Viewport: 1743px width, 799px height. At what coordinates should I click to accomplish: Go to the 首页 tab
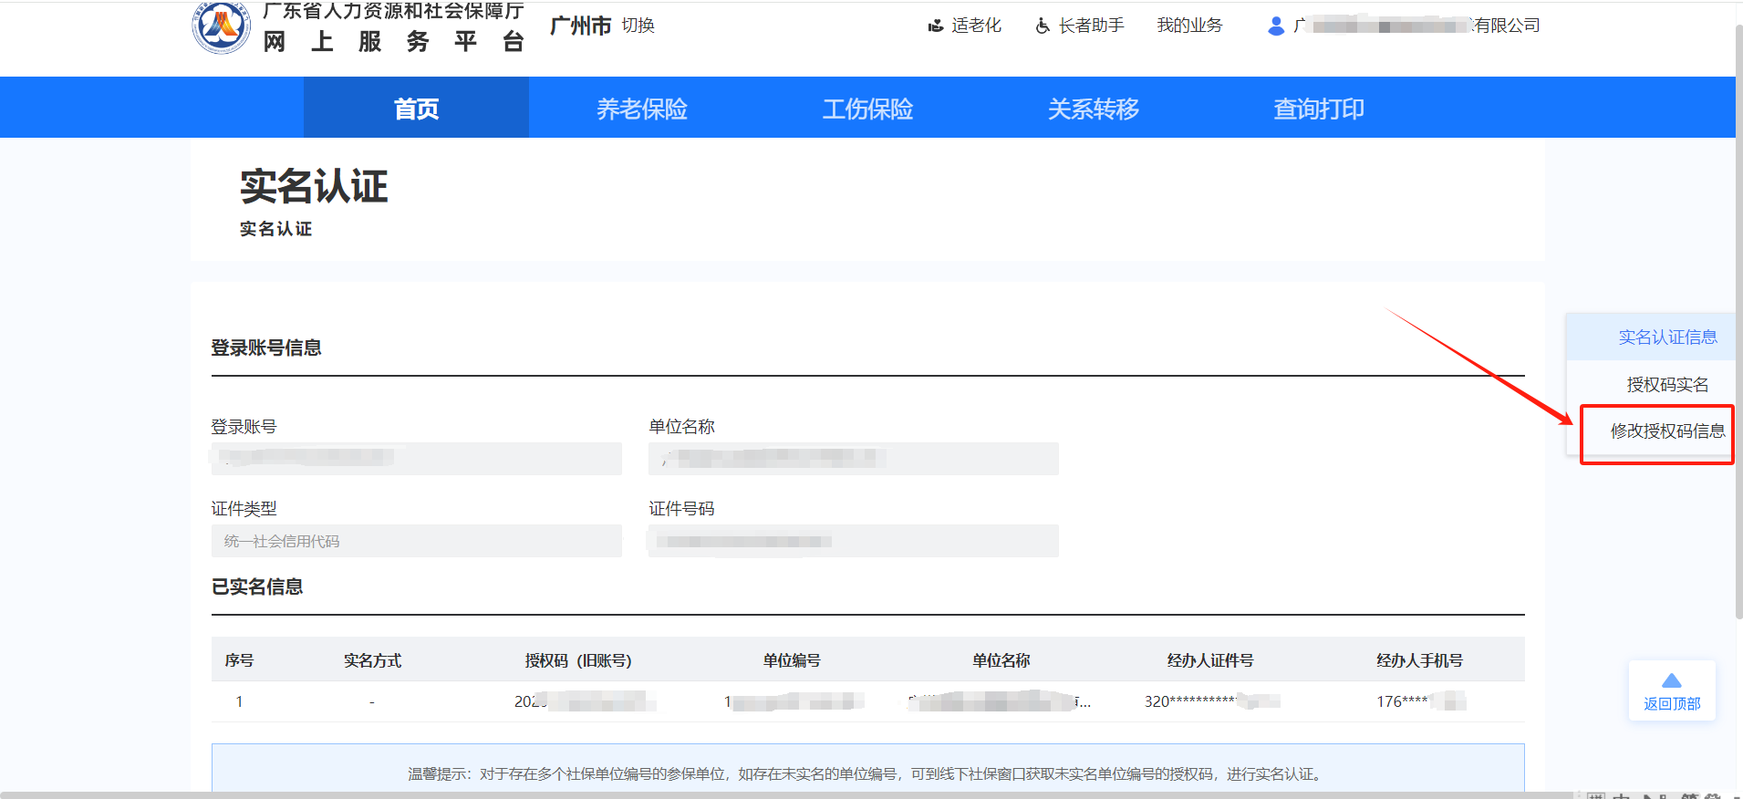[416, 109]
